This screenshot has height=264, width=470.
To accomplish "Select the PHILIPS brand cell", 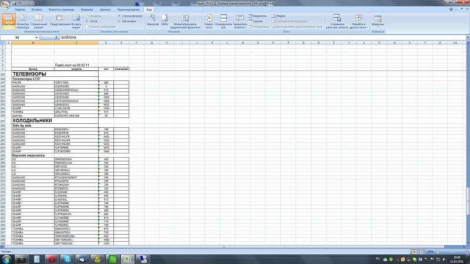I will click(33, 83).
